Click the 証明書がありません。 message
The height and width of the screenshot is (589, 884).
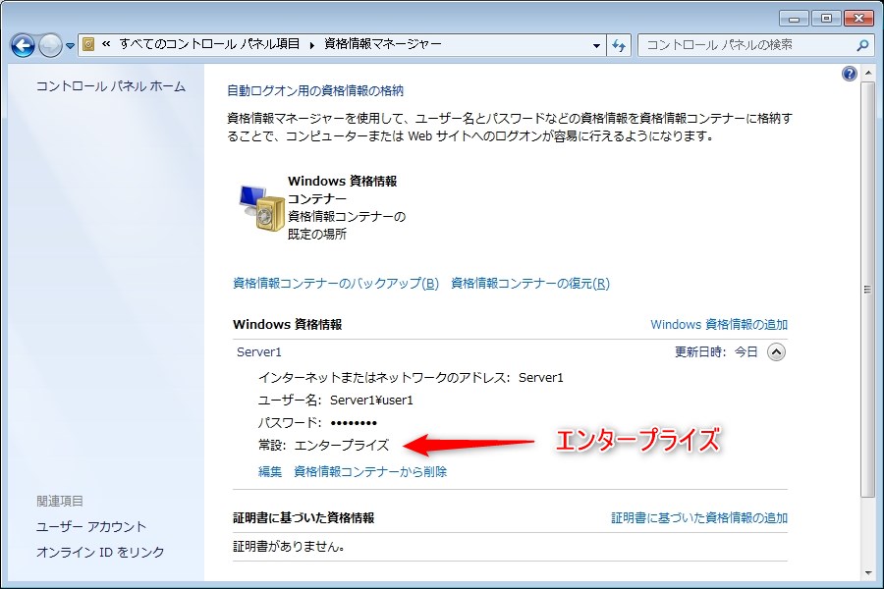(x=289, y=546)
